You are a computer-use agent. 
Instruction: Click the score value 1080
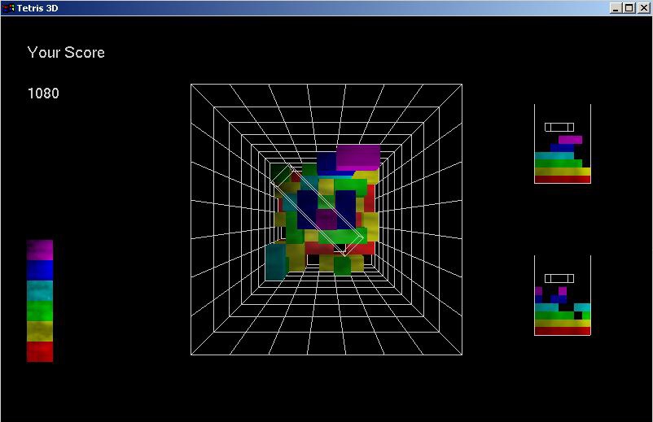point(43,94)
